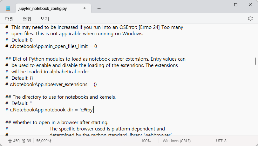The width and height of the screenshot is (258, 146).
Task: Open the 편집 menu
Action: (27, 19)
